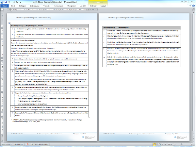Click the Undo icon in quick access toolbar
The width and height of the screenshot is (196, 147).
10,2
